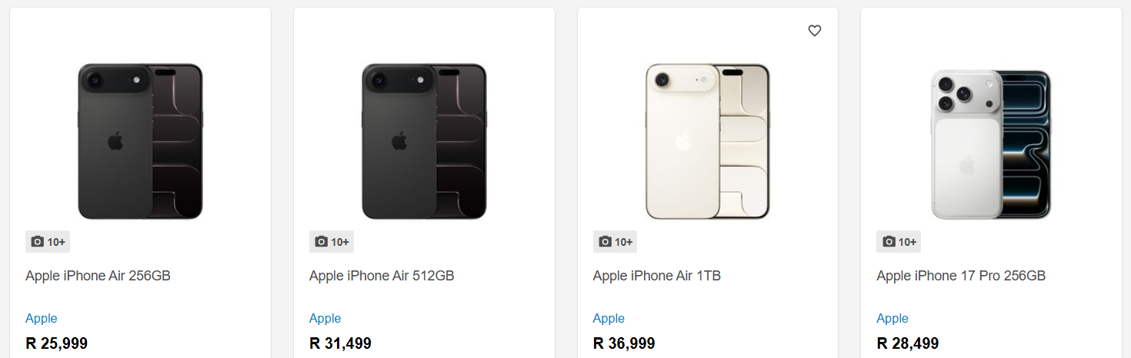The height and width of the screenshot is (358, 1131).
Task: Click the white iPhone Air 1TB image
Action: coord(707,141)
